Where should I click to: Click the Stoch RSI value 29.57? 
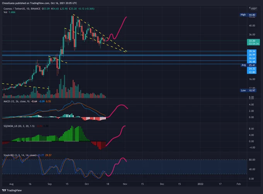tap(48, 155)
